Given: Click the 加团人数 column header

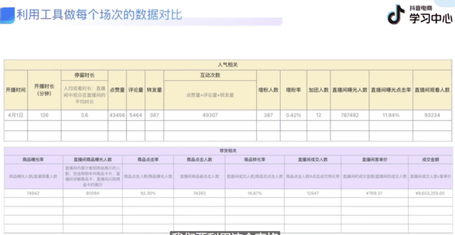Looking at the screenshot, I should pos(319,90).
